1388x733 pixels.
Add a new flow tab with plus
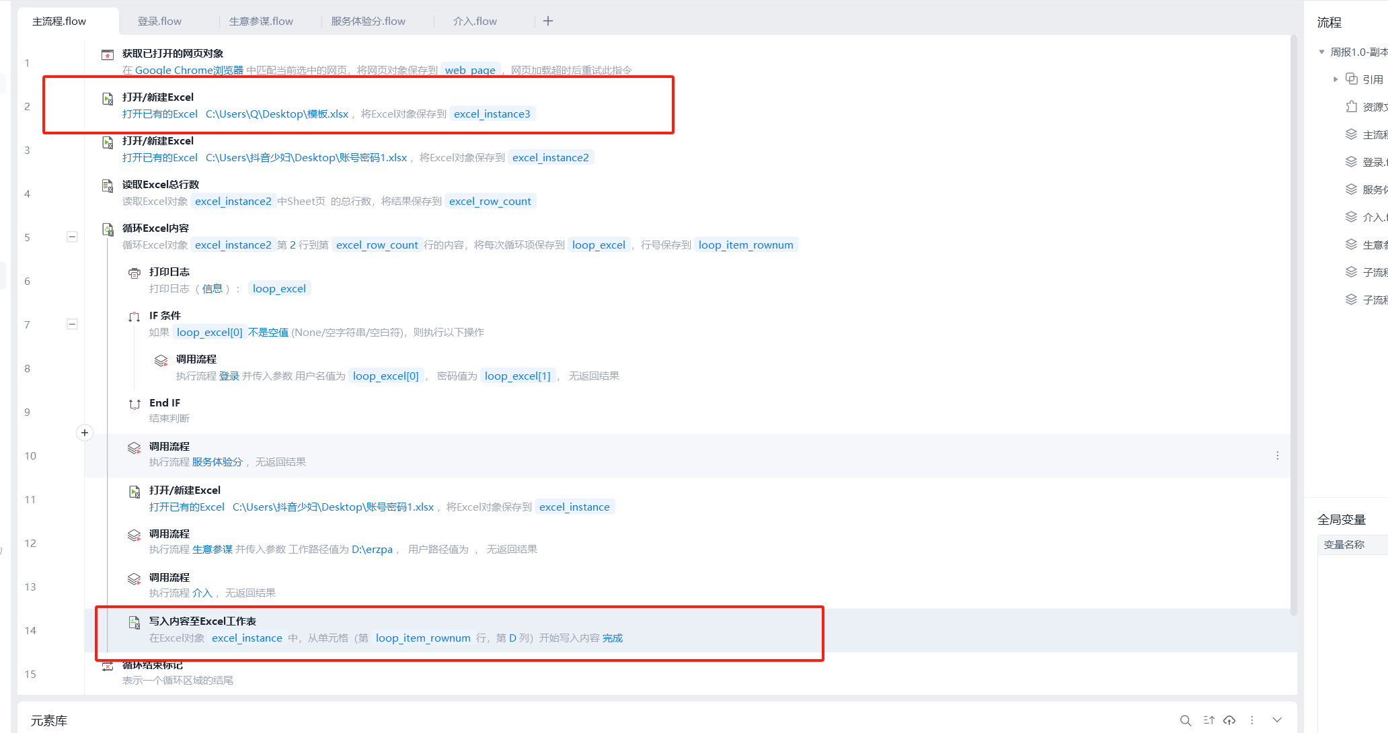[x=548, y=21]
